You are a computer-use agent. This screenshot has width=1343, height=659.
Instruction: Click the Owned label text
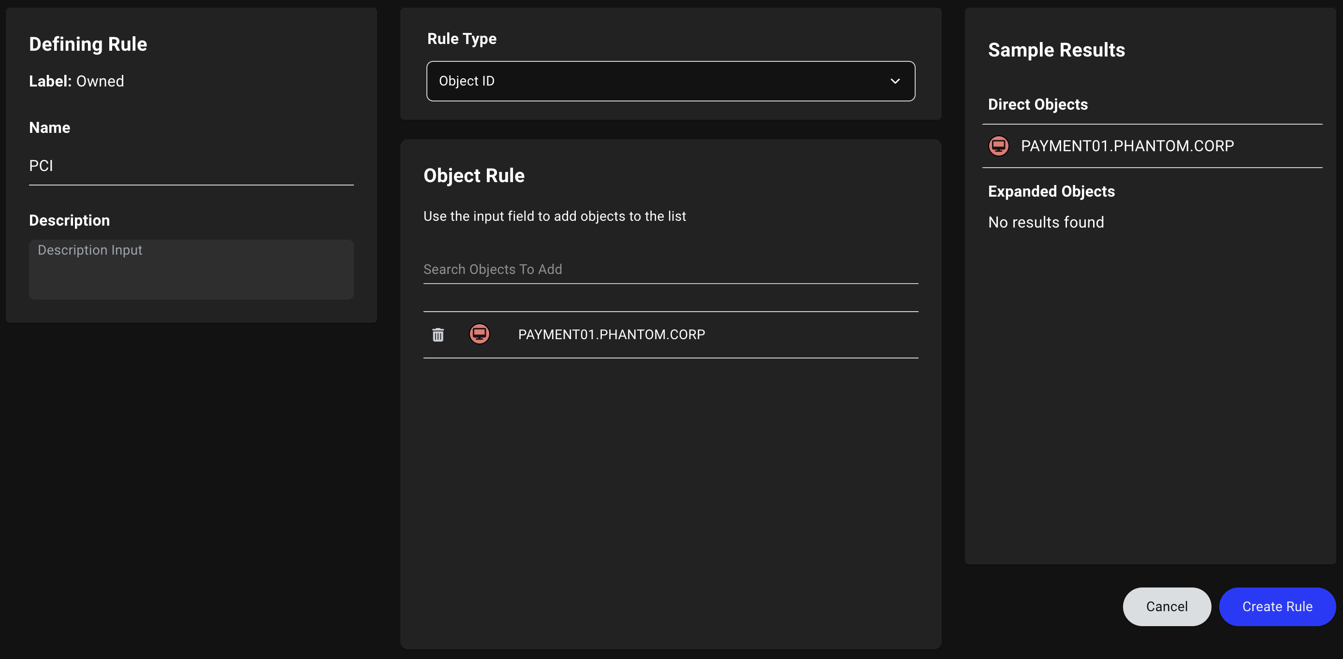(100, 81)
